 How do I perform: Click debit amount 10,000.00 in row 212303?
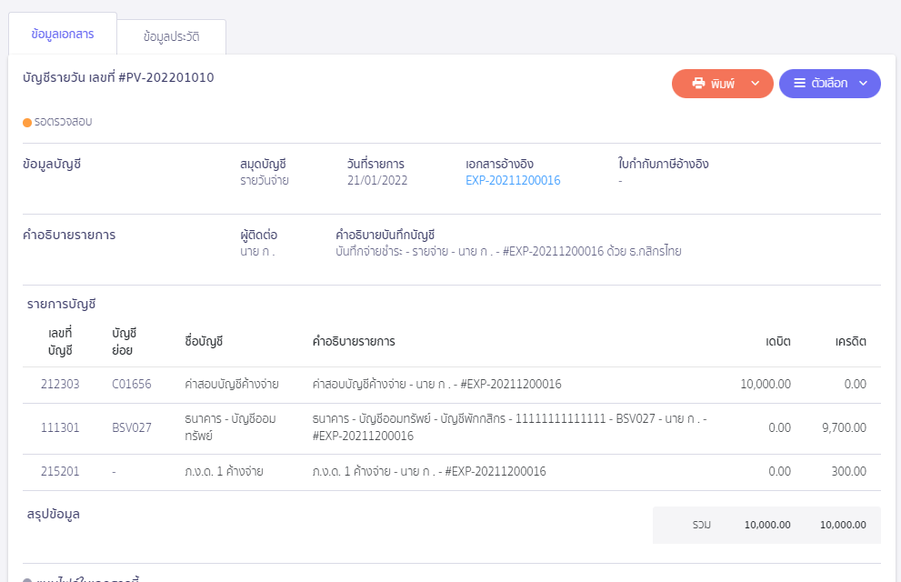point(766,384)
